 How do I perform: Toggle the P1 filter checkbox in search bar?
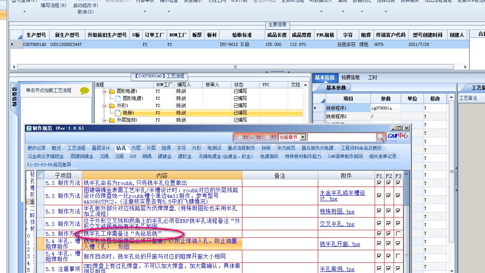coord(240,137)
